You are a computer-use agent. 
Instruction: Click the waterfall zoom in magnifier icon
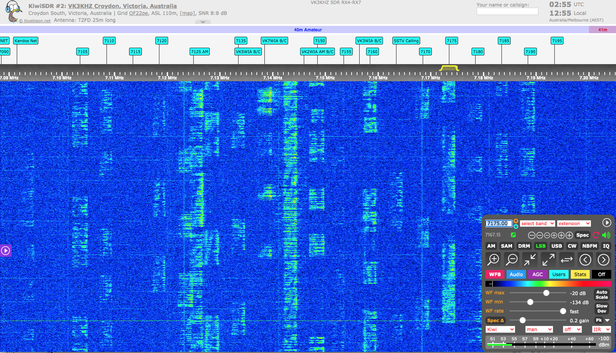pos(493,260)
